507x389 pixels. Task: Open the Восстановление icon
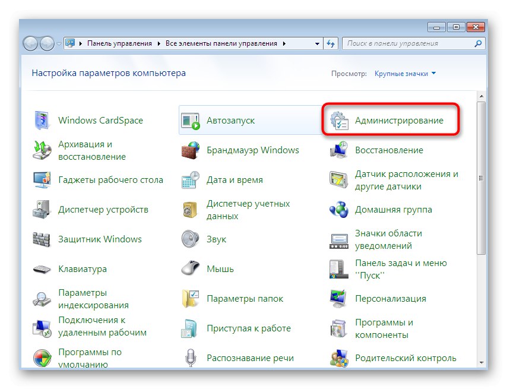339,150
